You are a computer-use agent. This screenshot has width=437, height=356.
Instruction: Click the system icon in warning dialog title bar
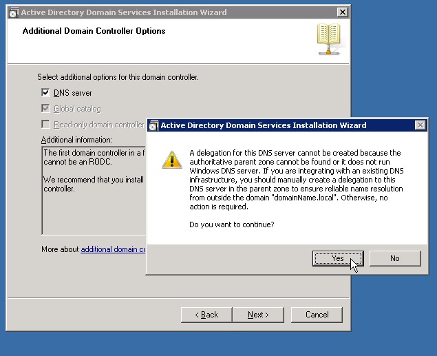pyautogui.click(x=153, y=125)
